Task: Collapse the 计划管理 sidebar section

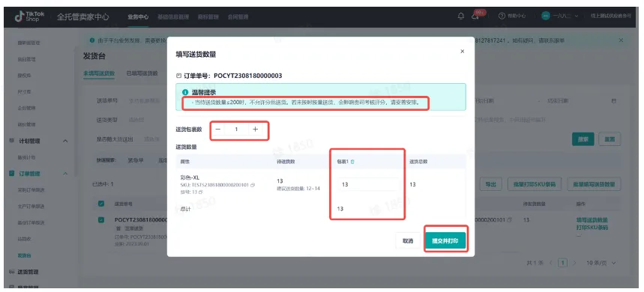Action: [65, 141]
